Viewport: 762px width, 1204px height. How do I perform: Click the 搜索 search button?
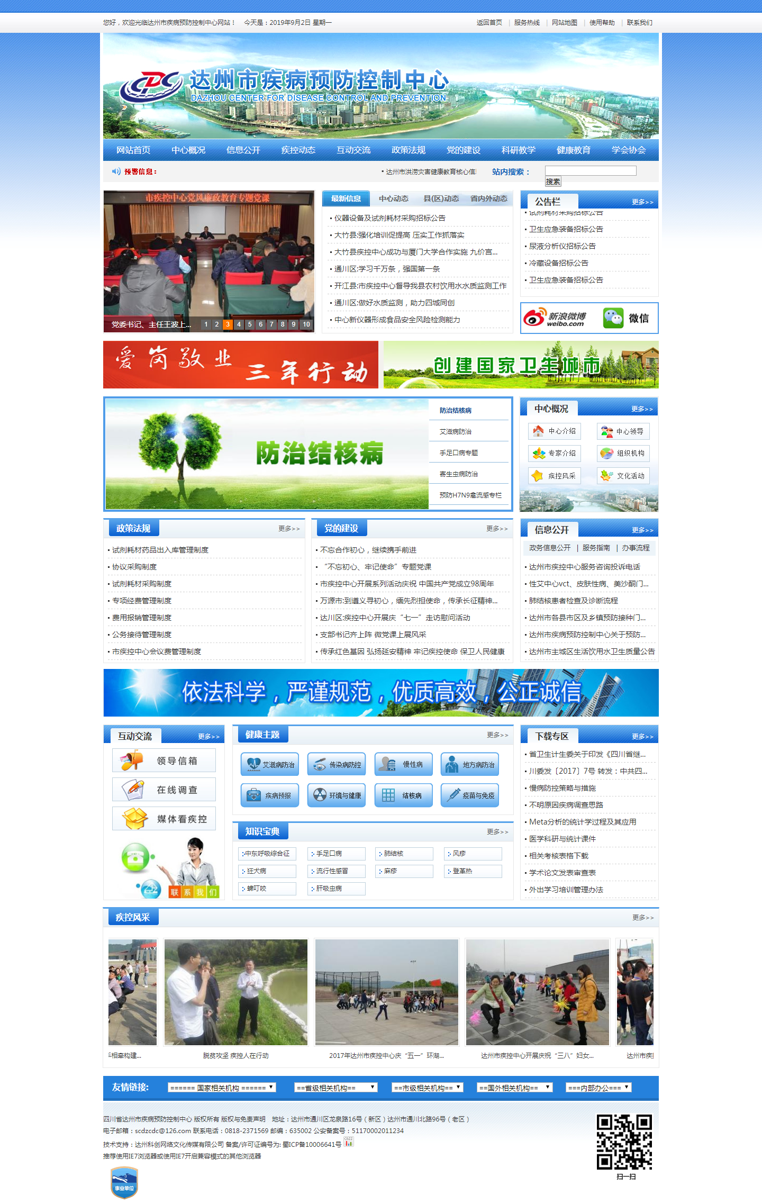[x=553, y=182]
